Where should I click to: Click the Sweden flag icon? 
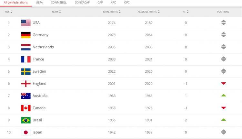(x=26, y=71)
